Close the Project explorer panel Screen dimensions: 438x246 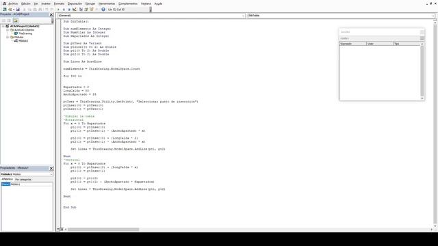(x=51, y=14)
